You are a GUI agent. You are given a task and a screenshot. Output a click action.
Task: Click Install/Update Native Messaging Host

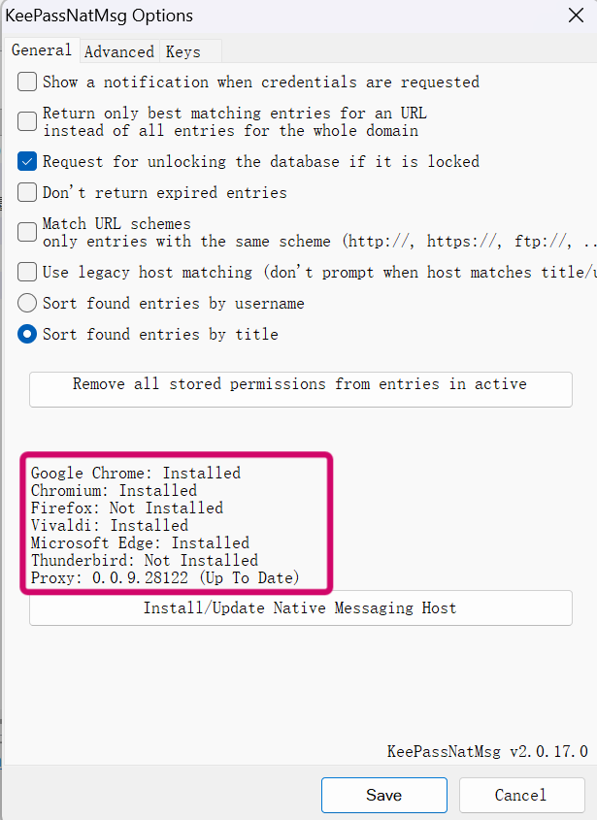[300, 607]
